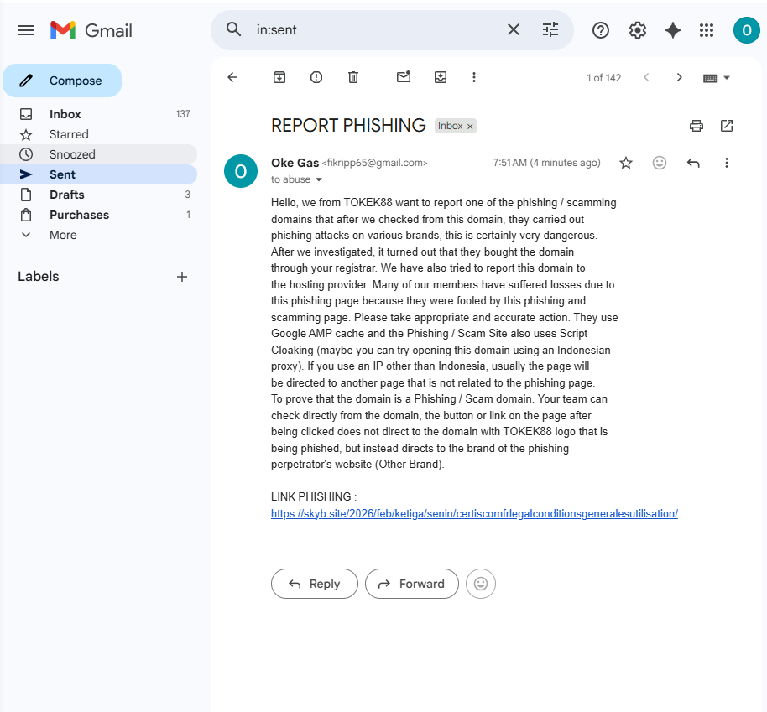Click the sender name Oke Gas
The width and height of the screenshot is (767, 712).
295,163
